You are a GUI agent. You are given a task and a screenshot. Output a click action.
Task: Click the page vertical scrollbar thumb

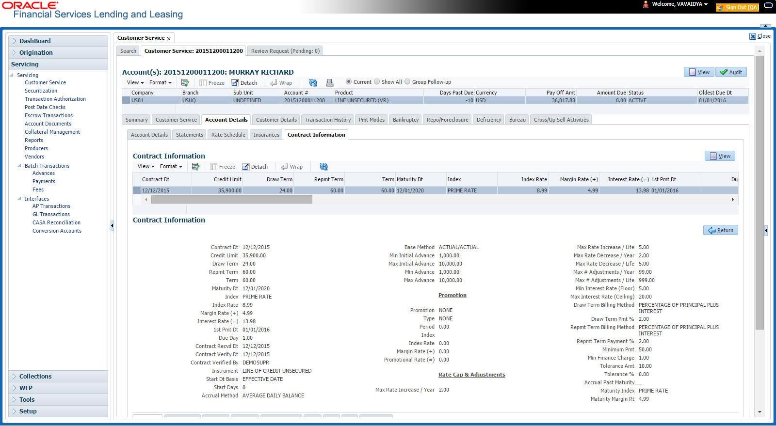pos(760,193)
